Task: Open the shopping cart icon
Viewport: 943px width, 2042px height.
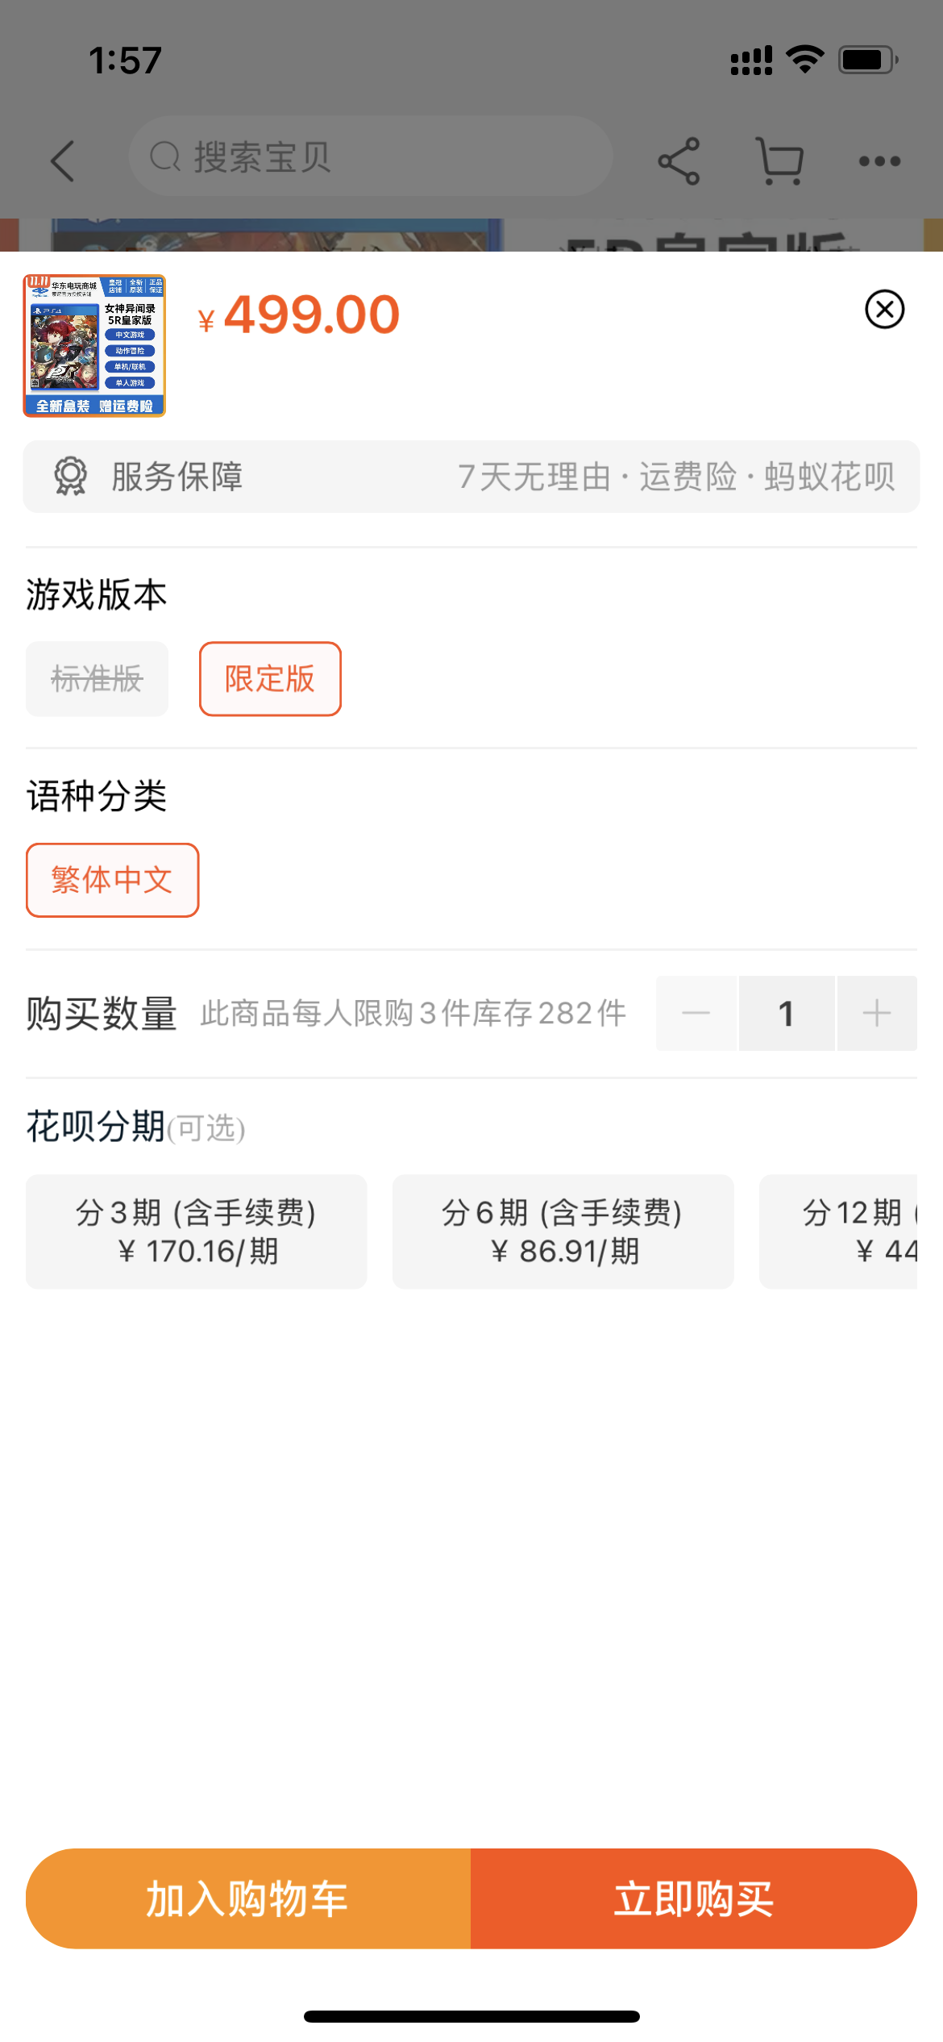Action: click(779, 160)
